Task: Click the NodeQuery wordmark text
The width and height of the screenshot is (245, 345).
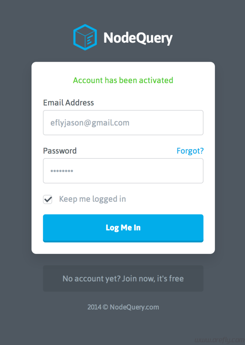Action: click(138, 38)
